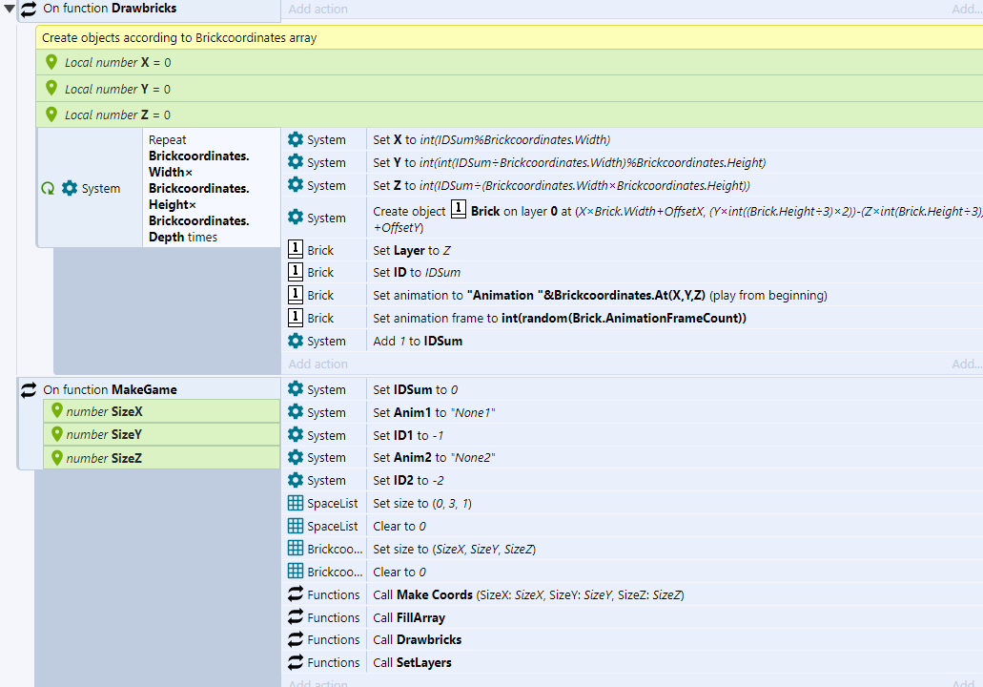Image resolution: width=983 pixels, height=687 pixels.
Task: Click Add... link right of Repeat actions
Action: click(x=966, y=364)
